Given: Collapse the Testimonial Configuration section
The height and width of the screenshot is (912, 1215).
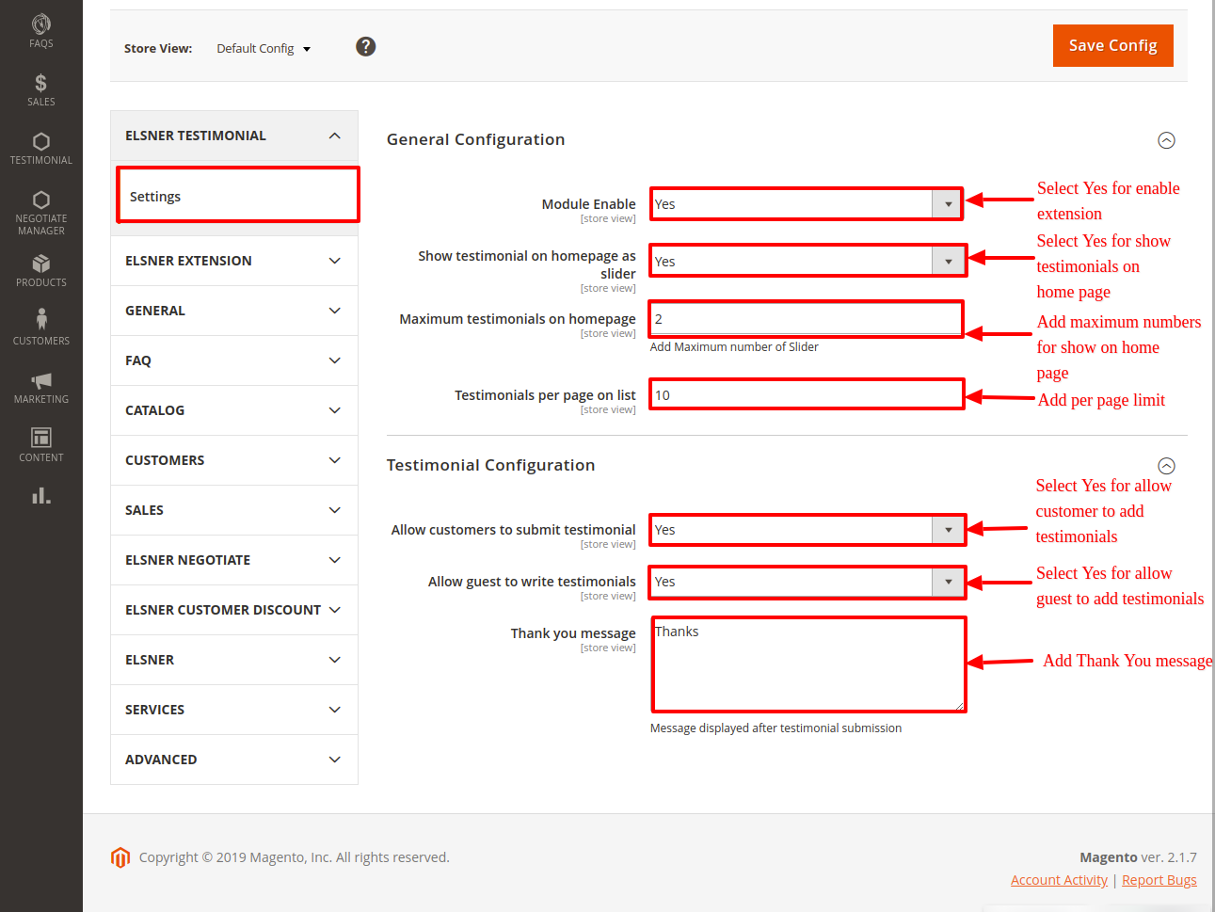Looking at the screenshot, I should coord(1166,466).
